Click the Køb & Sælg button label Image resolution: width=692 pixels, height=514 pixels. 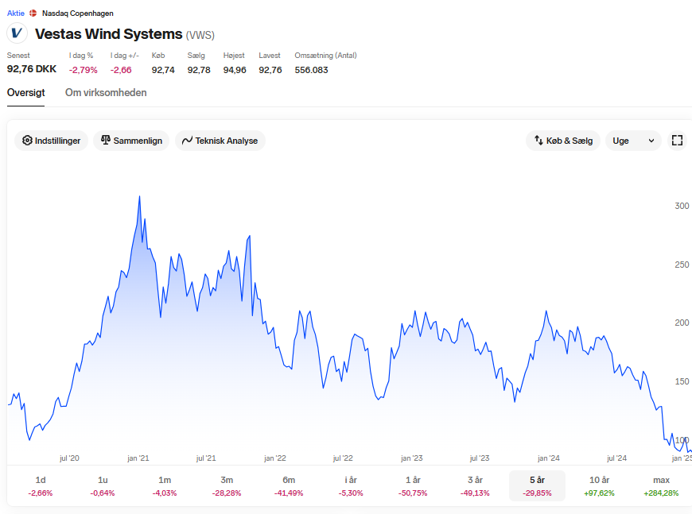click(570, 141)
